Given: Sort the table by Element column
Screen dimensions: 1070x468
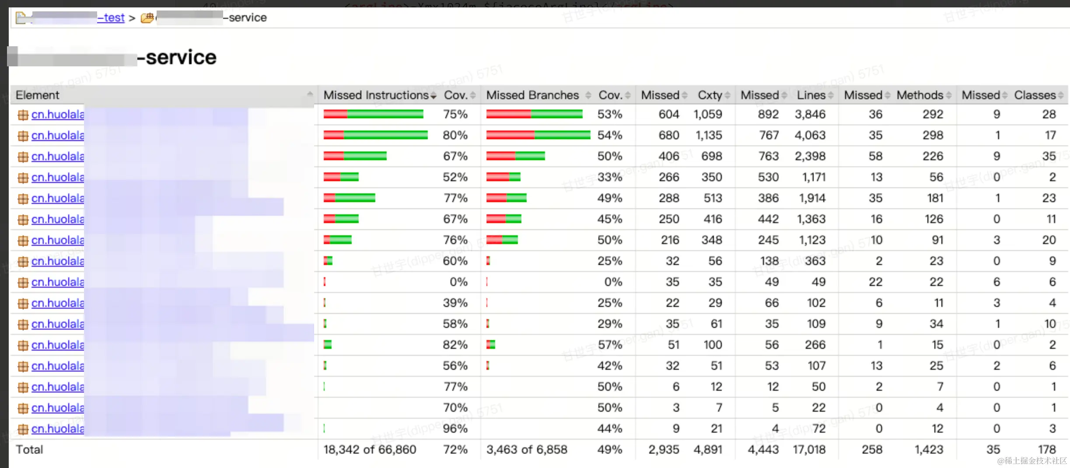Looking at the screenshot, I should 164,95.
